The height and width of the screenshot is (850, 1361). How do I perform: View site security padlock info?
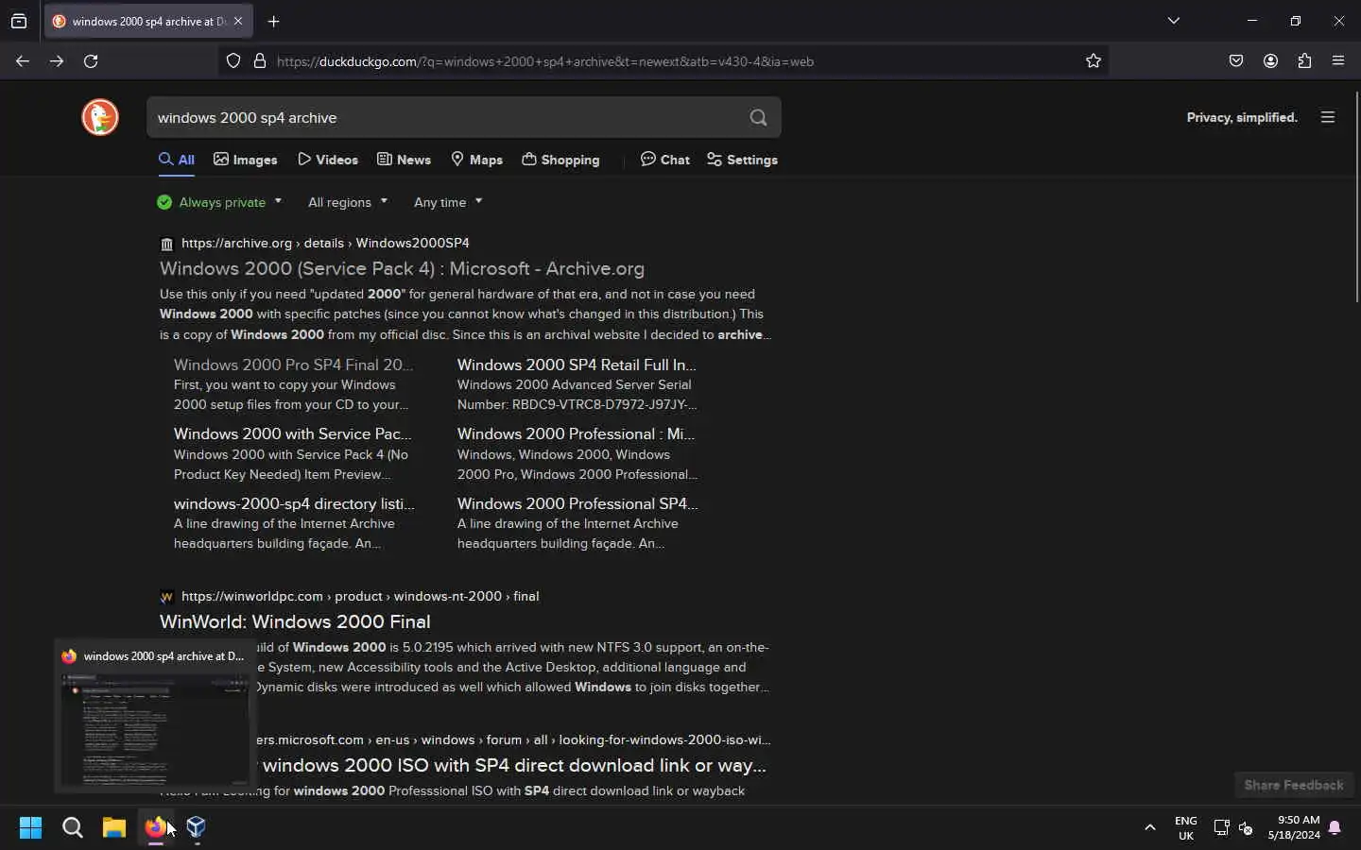(260, 61)
